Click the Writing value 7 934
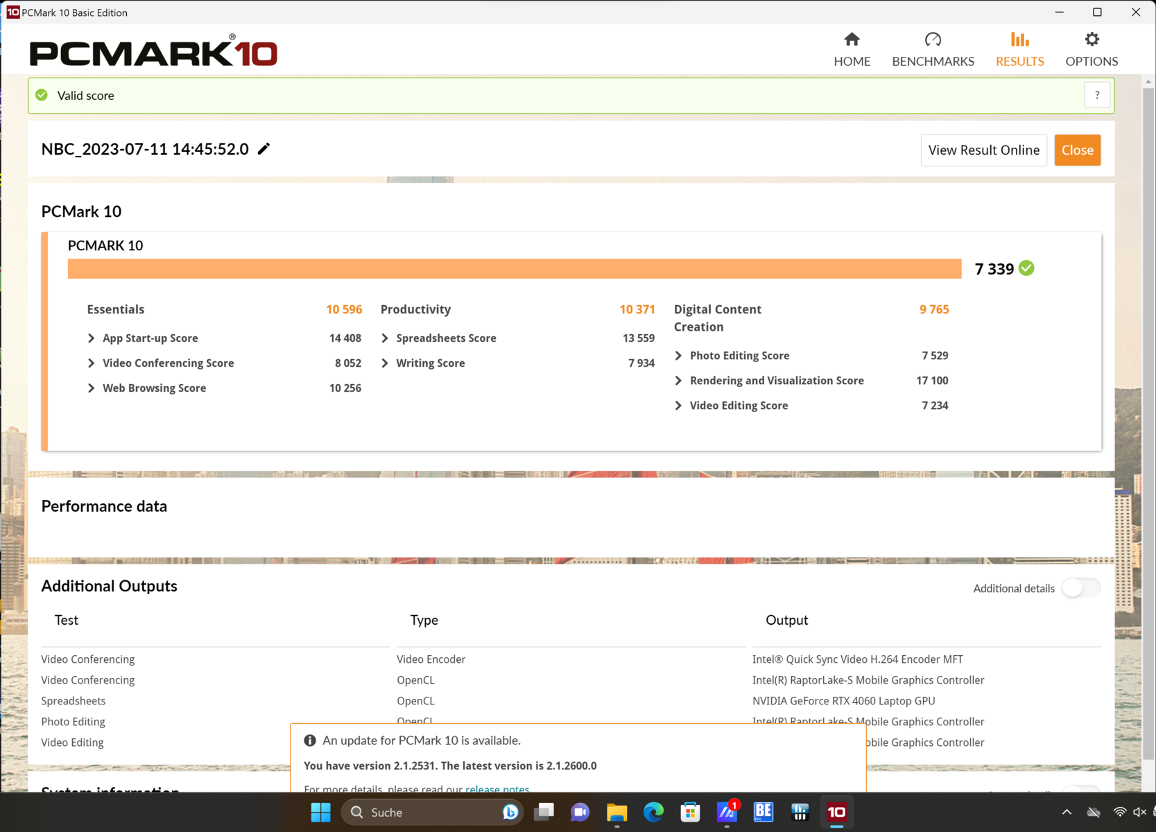Image resolution: width=1156 pixels, height=832 pixels. (641, 363)
